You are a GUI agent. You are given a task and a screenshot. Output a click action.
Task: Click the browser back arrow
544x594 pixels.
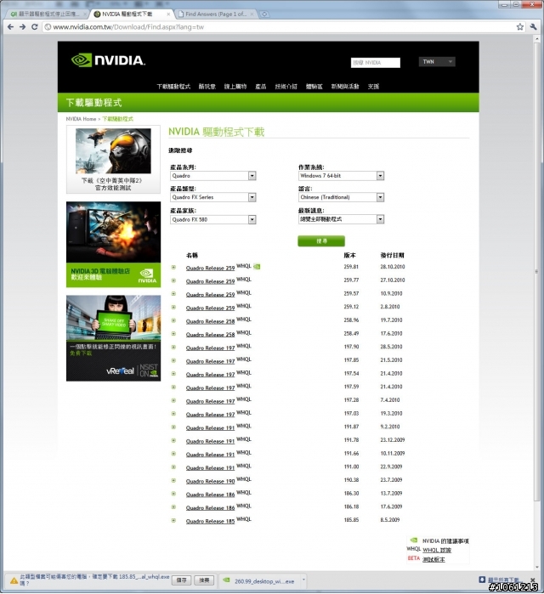(10, 27)
